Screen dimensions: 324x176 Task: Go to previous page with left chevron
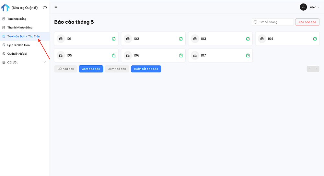(x=310, y=69)
